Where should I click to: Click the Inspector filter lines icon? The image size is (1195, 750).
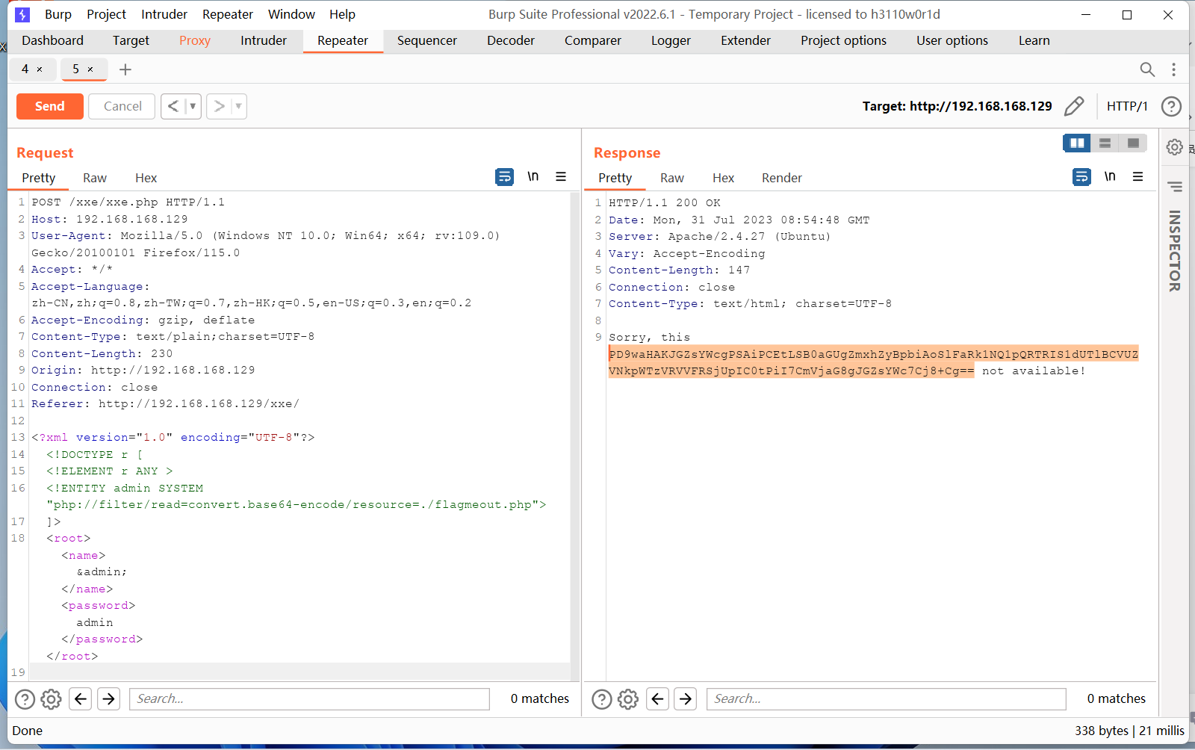click(1175, 187)
